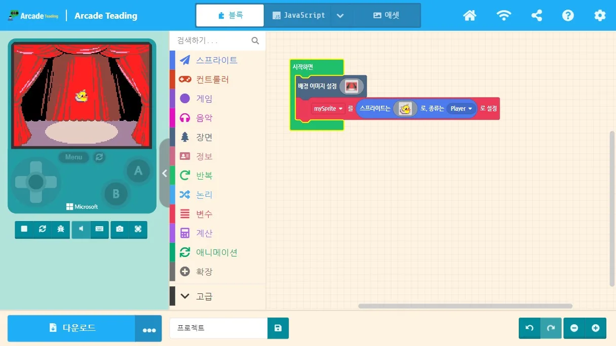
Task: Launch simulator fullscreen mode
Action: tap(138, 229)
